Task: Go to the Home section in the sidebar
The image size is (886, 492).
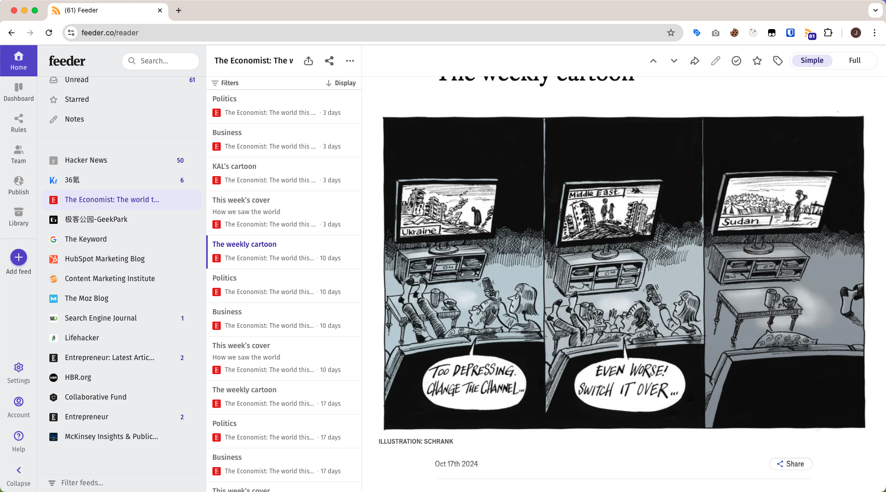Action: 19,61
